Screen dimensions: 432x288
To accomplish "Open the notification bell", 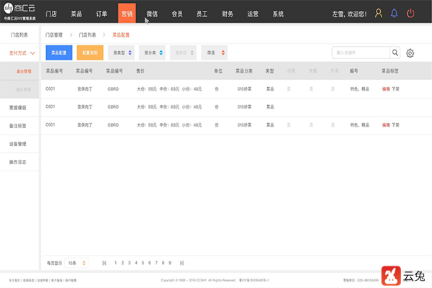I will tap(394, 13).
